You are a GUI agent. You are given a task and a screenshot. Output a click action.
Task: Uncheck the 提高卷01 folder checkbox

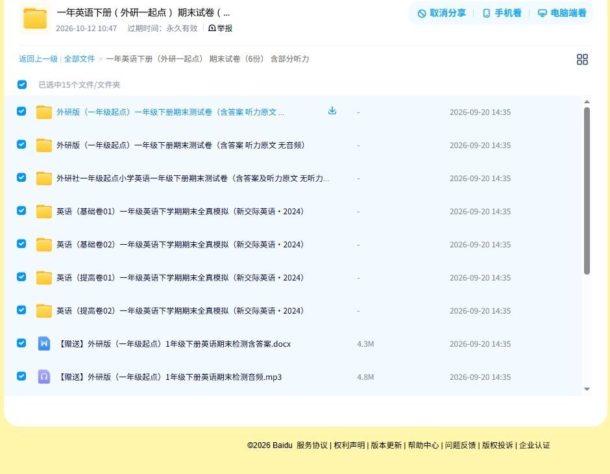21,277
